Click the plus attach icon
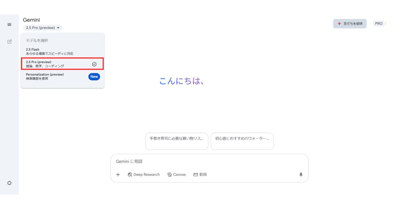This screenshot has width=400, height=209. pos(118,175)
